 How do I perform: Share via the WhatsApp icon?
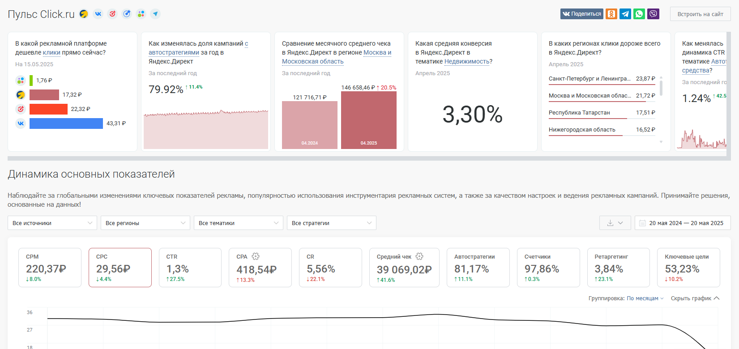[639, 14]
